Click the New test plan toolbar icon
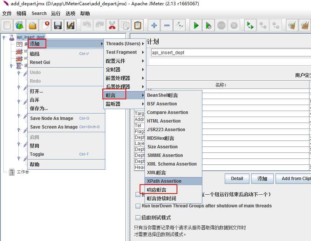Screen dimensions: 311x241 (x=7, y=25)
